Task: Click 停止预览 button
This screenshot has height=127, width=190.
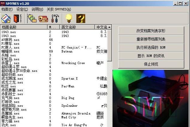Action: pos(151,64)
